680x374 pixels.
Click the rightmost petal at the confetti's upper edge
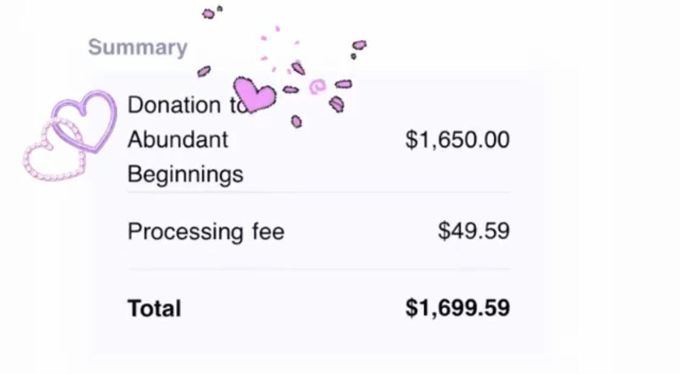(359, 45)
